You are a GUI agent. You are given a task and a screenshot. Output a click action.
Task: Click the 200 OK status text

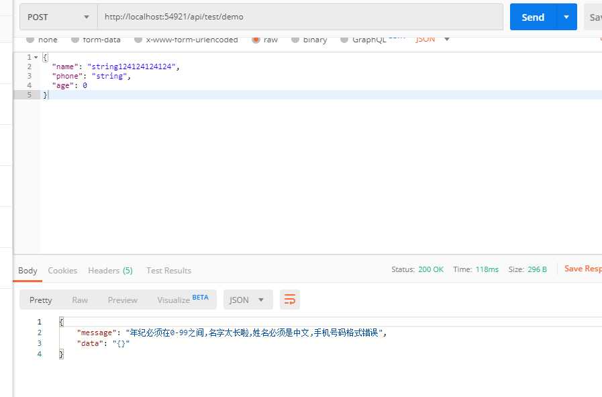pos(431,269)
